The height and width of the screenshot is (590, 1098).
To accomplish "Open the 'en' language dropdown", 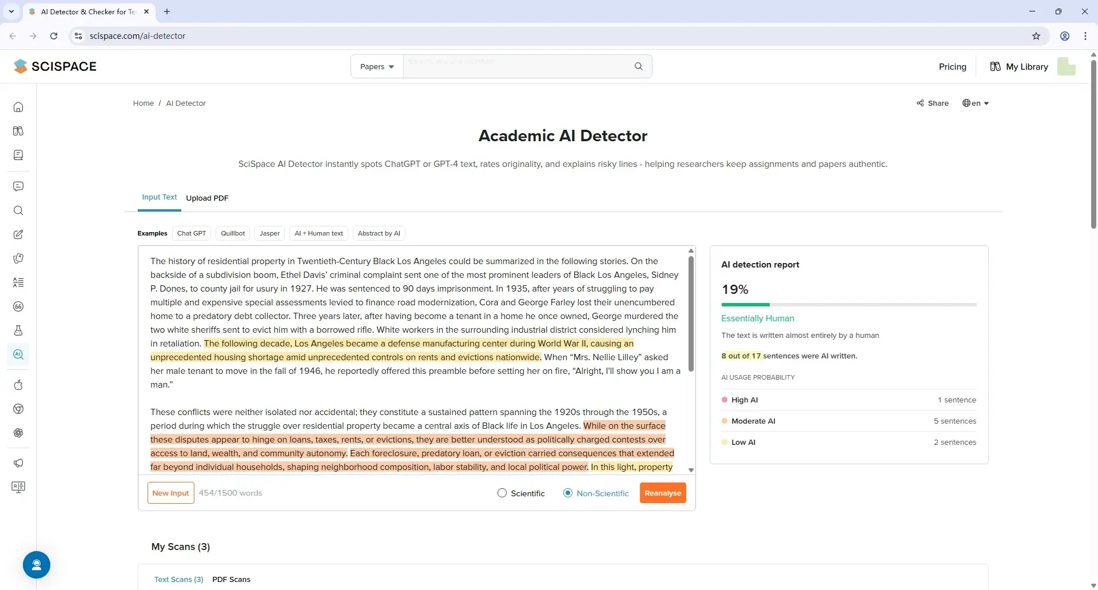I will pyautogui.click(x=976, y=103).
